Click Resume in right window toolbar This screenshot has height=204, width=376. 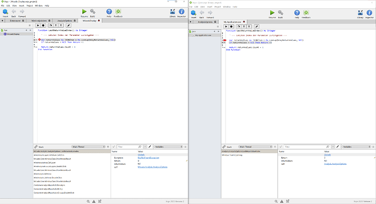[272, 13]
